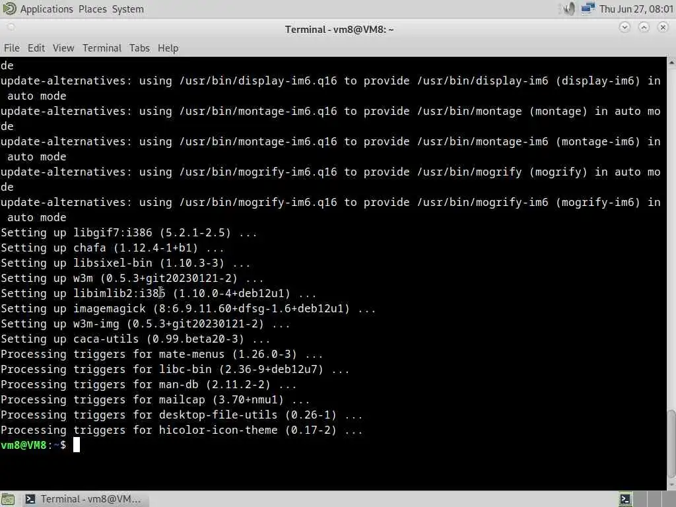The image size is (676, 507).
Task: Click the window menu icon in title bar
Action: 11,28
